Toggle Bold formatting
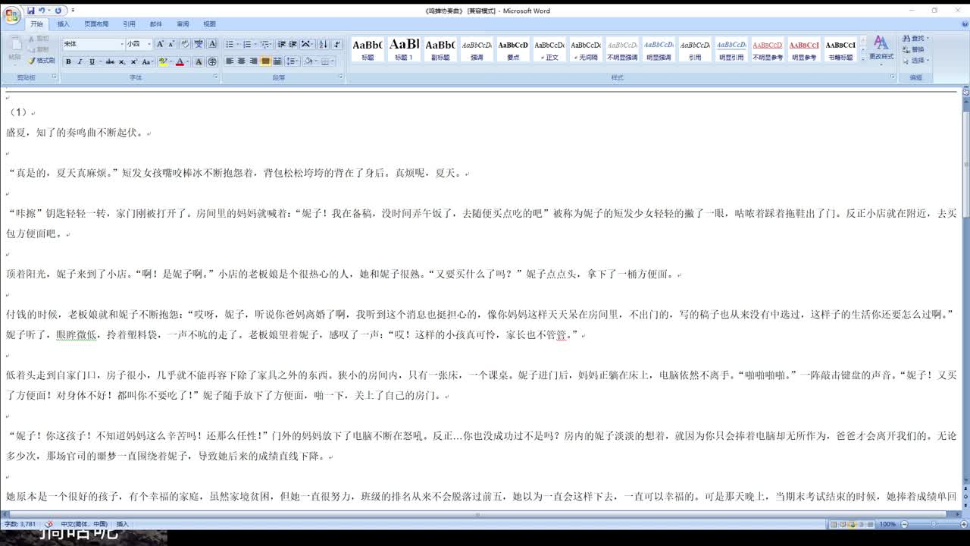This screenshot has height=546, width=970. click(x=68, y=61)
